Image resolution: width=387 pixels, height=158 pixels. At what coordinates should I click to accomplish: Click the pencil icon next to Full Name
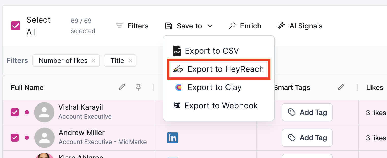pyautogui.click(x=122, y=87)
